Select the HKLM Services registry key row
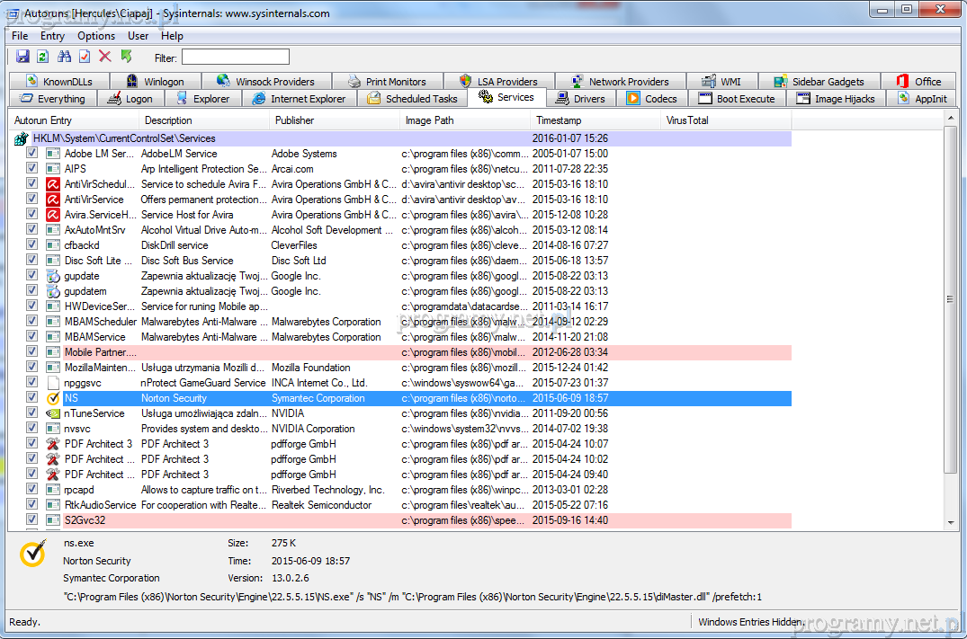967x639 pixels. (x=124, y=138)
